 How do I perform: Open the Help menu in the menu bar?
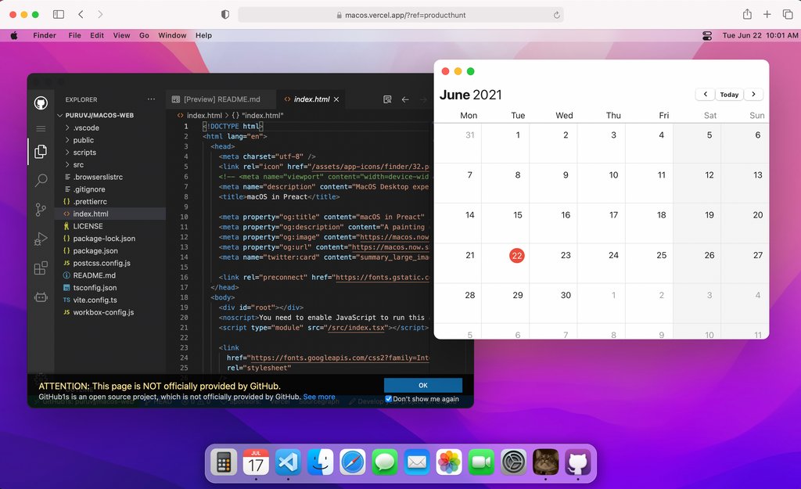pyautogui.click(x=203, y=36)
